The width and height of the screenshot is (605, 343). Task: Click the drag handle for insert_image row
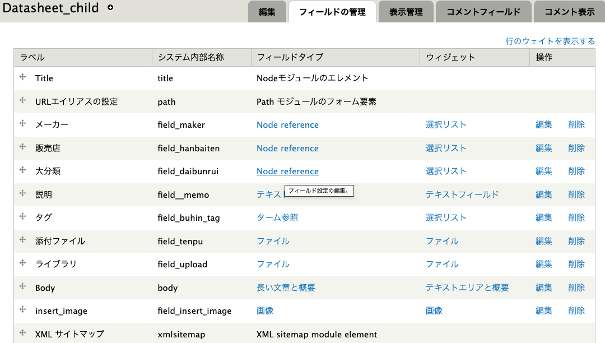(x=23, y=309)
